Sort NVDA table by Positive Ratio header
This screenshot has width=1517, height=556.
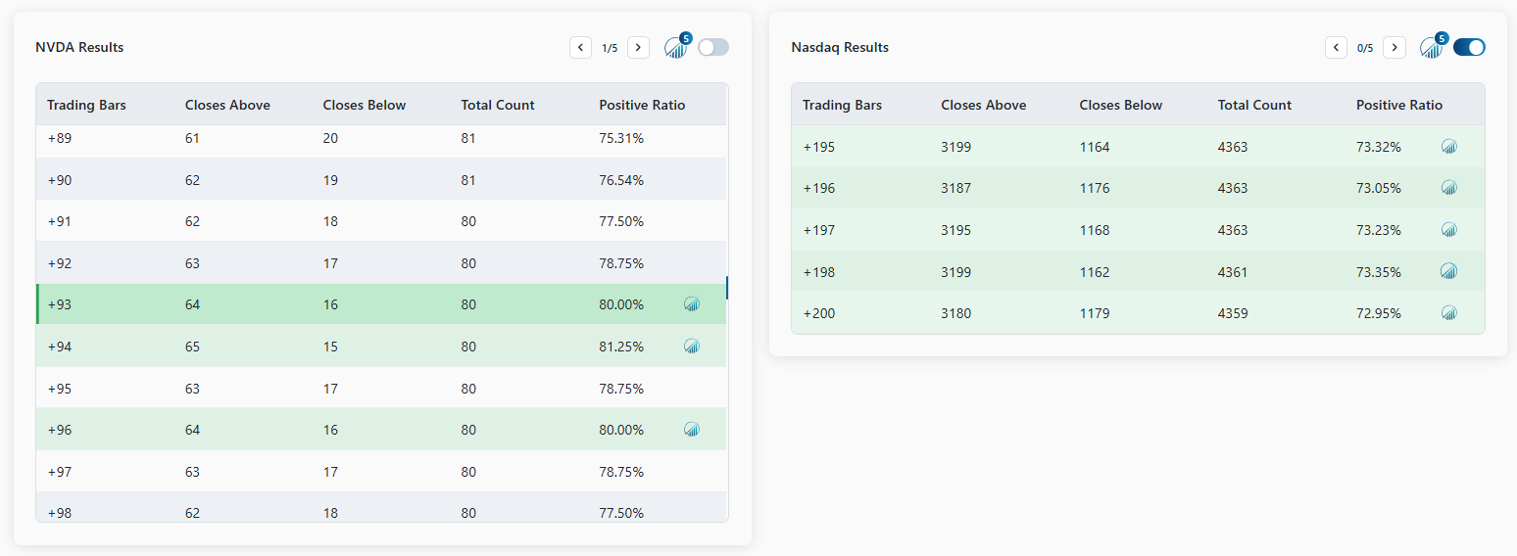(x=642, y=105)
